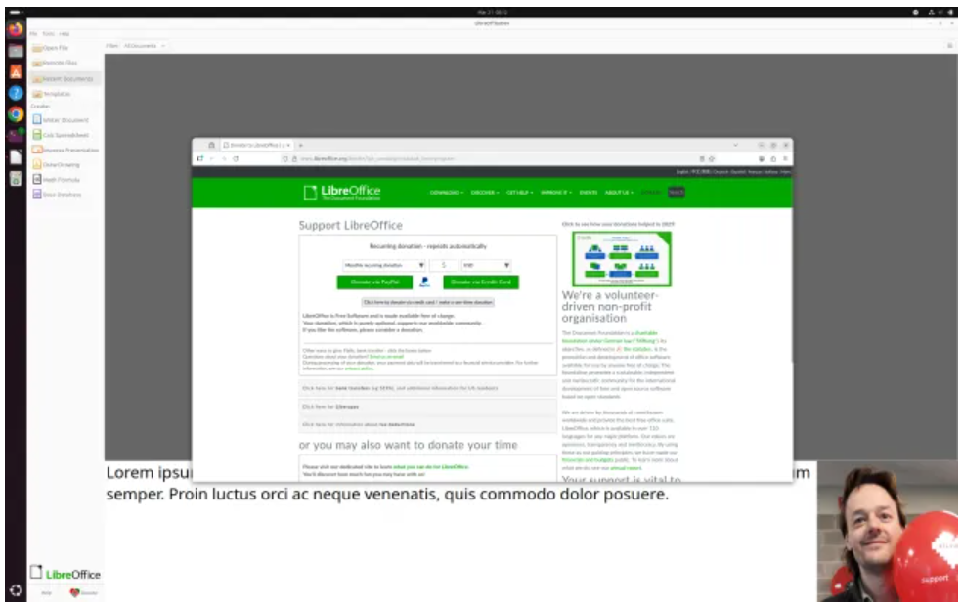
Task: Click the browser back arrow
Action: 212,158
